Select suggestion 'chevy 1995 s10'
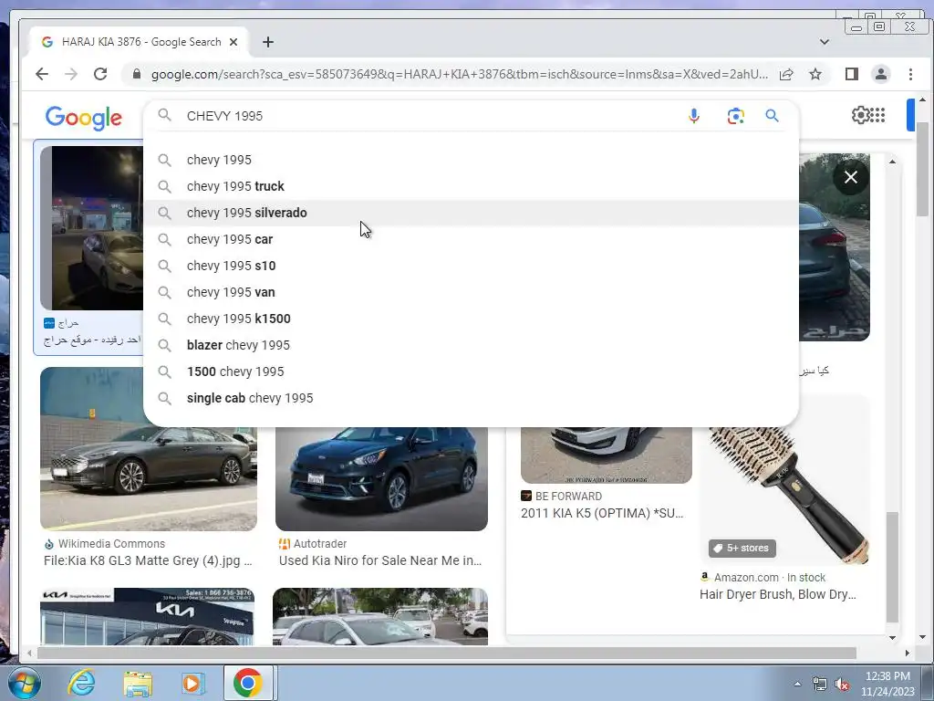This screenshot has width=934, height=701. (471, 266)
